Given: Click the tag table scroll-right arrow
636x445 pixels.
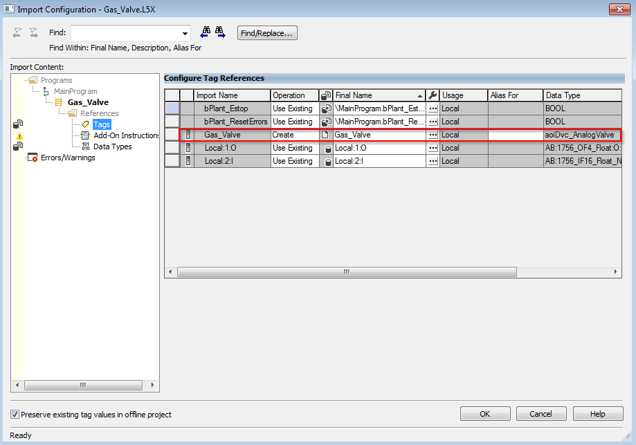Looking at the screenshot, I should click(616, 272).
